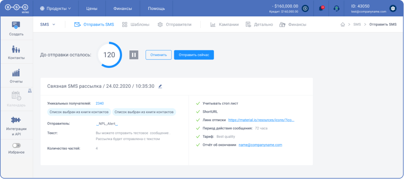The width and height of the screenshot is (404, 179).
Task: Click the checkmark by Учитывать стоп лист
Action: tap(198, 103)
